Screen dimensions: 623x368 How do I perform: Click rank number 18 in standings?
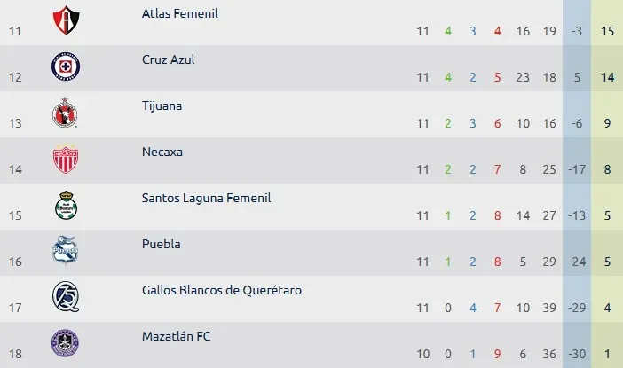click(14, 354)
